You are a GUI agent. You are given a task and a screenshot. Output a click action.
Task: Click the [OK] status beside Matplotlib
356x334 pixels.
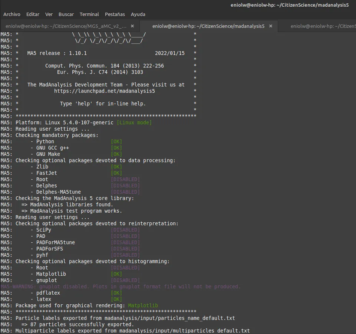[x=116, y=274]
